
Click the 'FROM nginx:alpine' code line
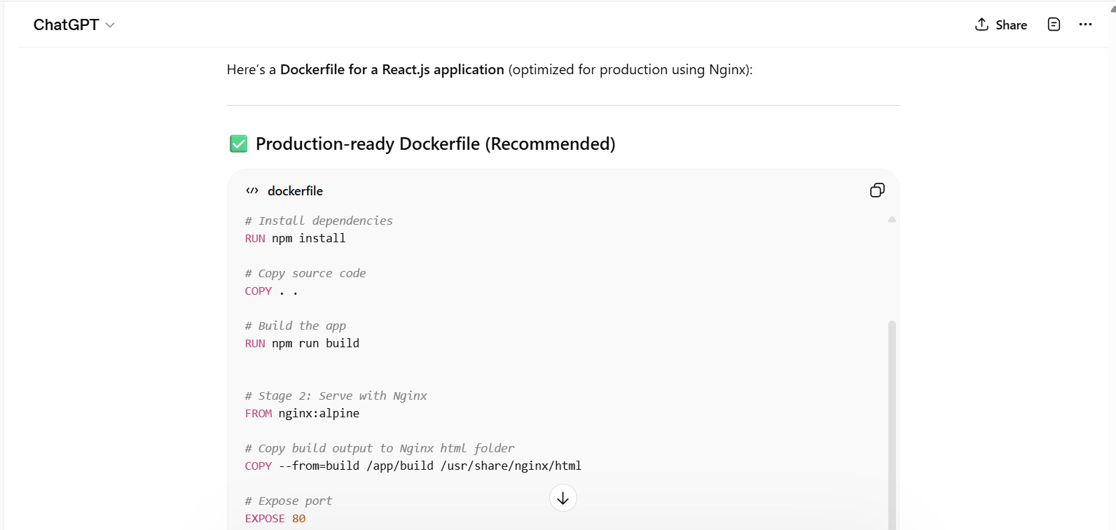tap(302, 414)
